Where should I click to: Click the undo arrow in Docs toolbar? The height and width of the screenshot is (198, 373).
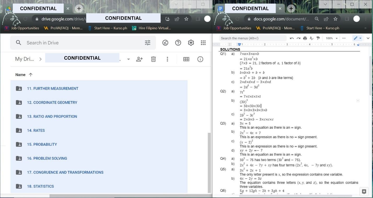click(x=292, y=38)
